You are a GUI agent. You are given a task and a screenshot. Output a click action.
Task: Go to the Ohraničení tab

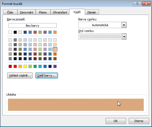click(x=60, y=12)
